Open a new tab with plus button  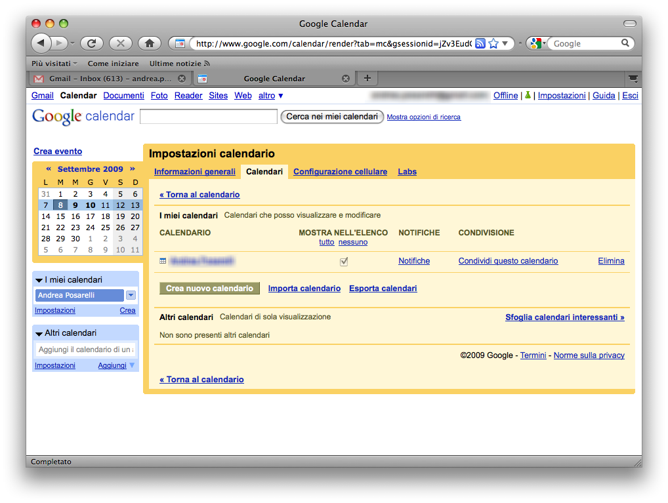tap(367, 78)
